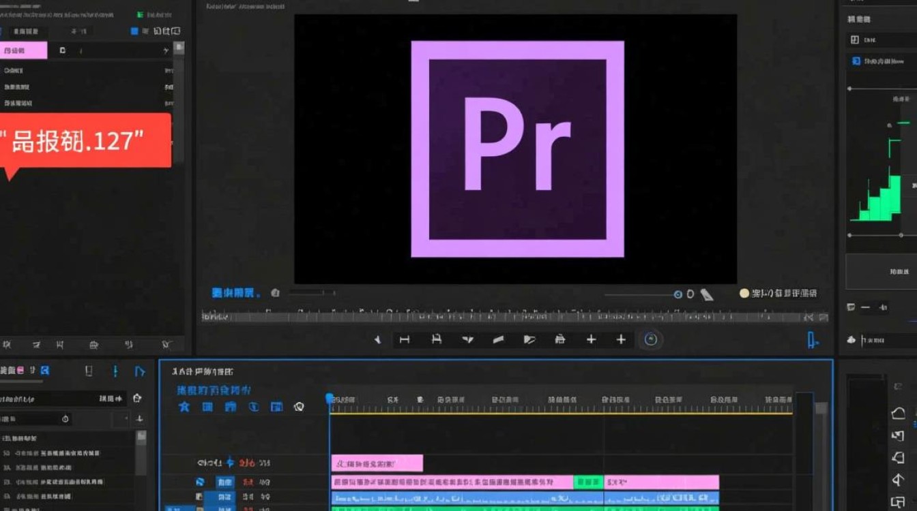Image resolution: width=917 pixels, height=511 pixels.
Task: Open the sequence tab title at timeline panel top-left
Action: (202, 372)
